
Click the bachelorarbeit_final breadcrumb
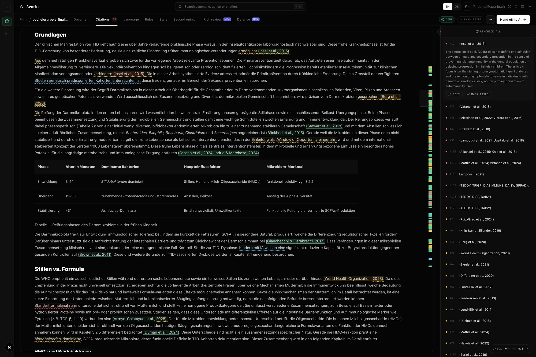[50, 20]
